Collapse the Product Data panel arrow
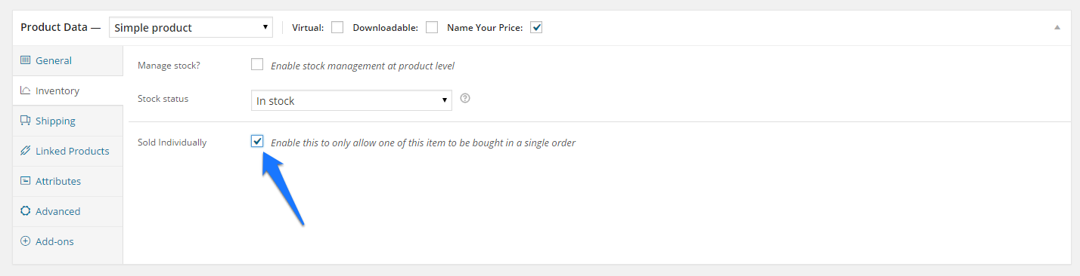The width and height of the screenshot is (1080, 276). pyautogui.click(x=1057, y=26)
